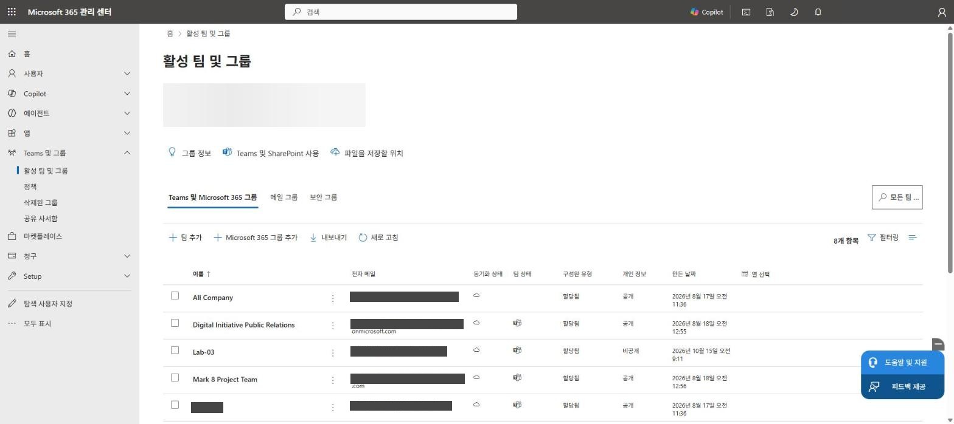
Task: Open 파일을 저장할 위치 link
Action: 367,153
